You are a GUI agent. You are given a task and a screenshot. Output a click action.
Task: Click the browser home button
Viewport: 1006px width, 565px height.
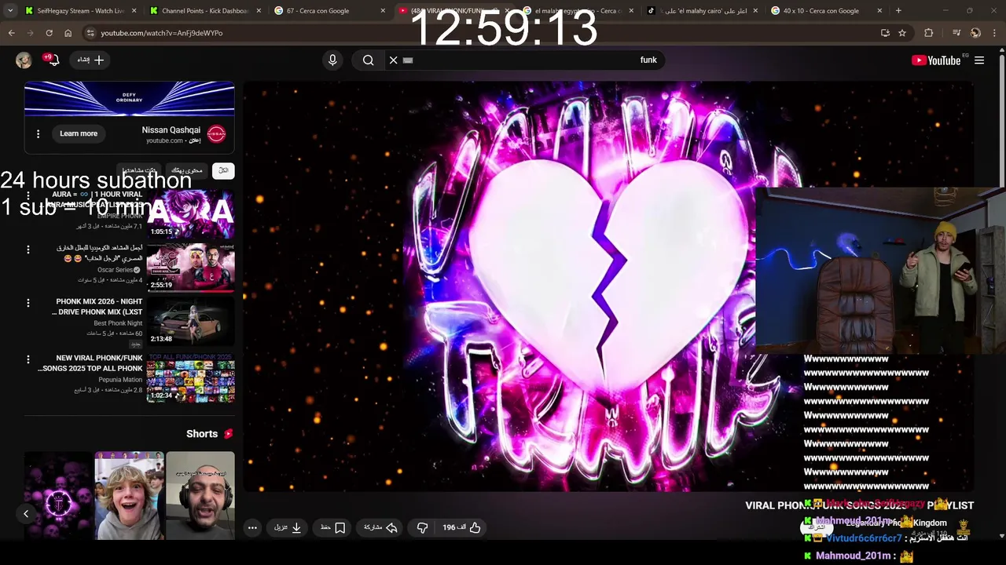click(68, 33)
